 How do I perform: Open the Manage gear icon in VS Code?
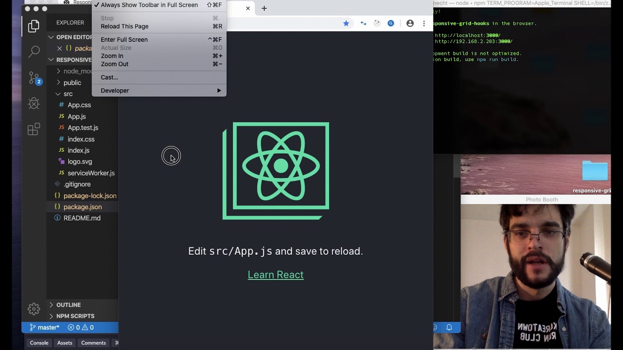pyautogui.click(x=34, y=309)
